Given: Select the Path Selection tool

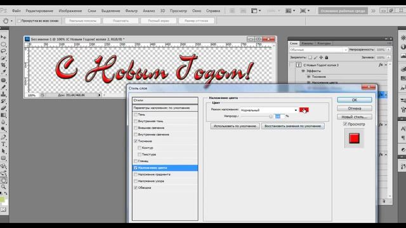Looking at the screenshot, I should pos(3,151).
